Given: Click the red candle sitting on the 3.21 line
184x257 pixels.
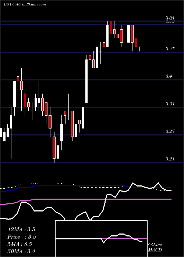Looking at the screenshot, I should (x=54, y=148).
